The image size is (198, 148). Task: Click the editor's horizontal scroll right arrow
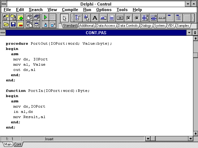coord(190,139)
